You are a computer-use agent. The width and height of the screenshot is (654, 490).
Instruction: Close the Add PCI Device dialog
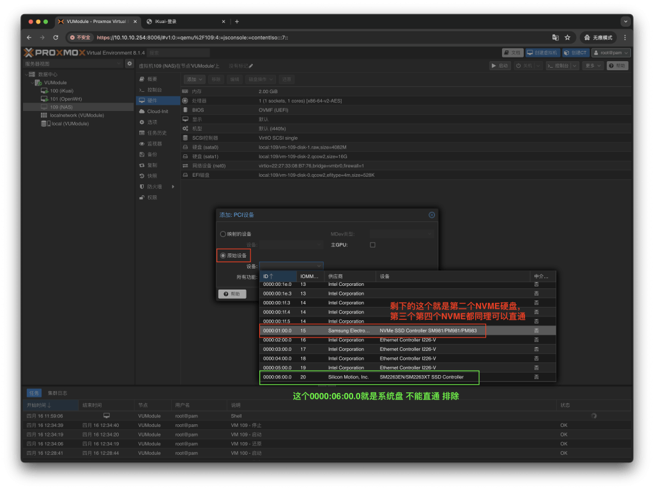click(432, 215)
